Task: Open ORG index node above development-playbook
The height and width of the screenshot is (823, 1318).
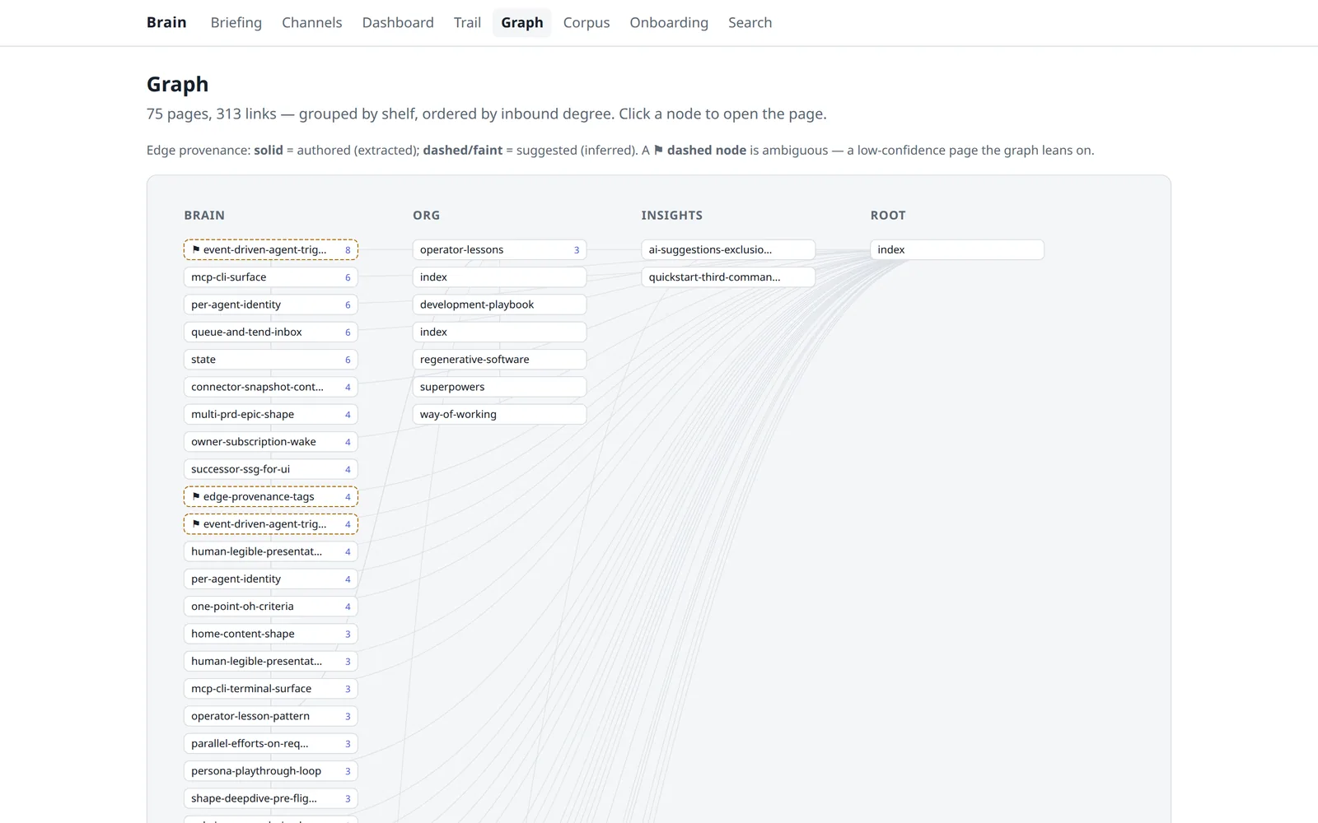Action: click(x=499, y=277)
